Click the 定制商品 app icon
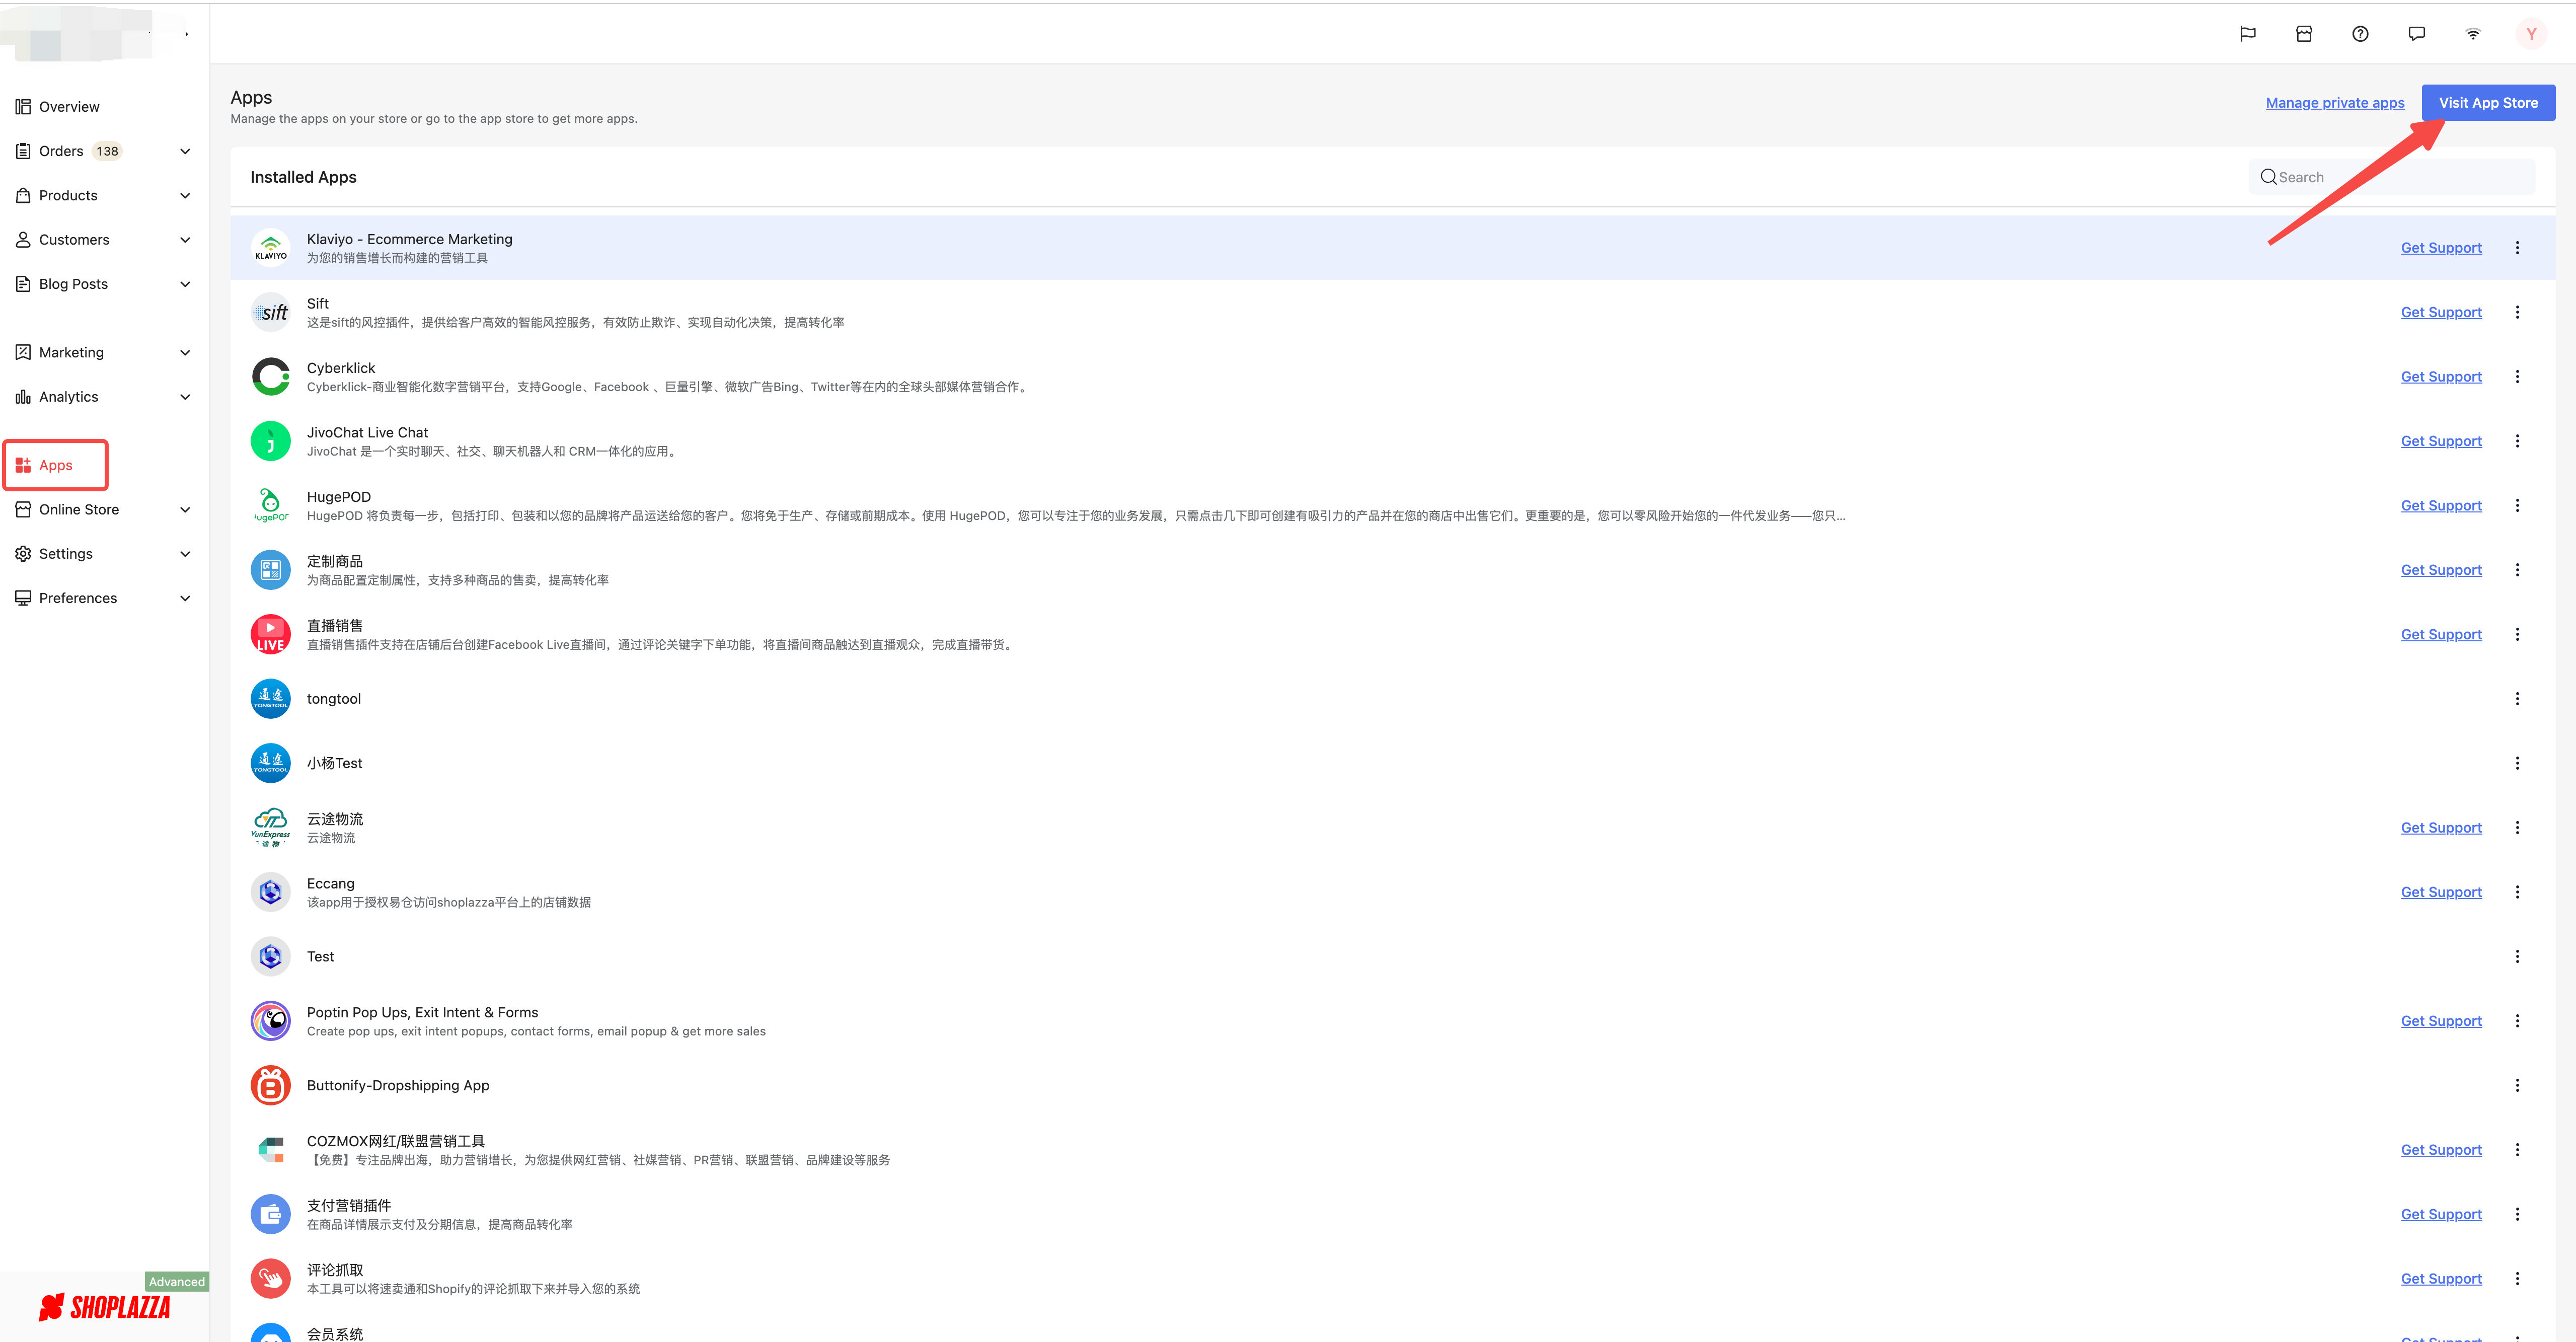Image resolution: width=2576 pixels, height=1342 pixels. (271, 570)
